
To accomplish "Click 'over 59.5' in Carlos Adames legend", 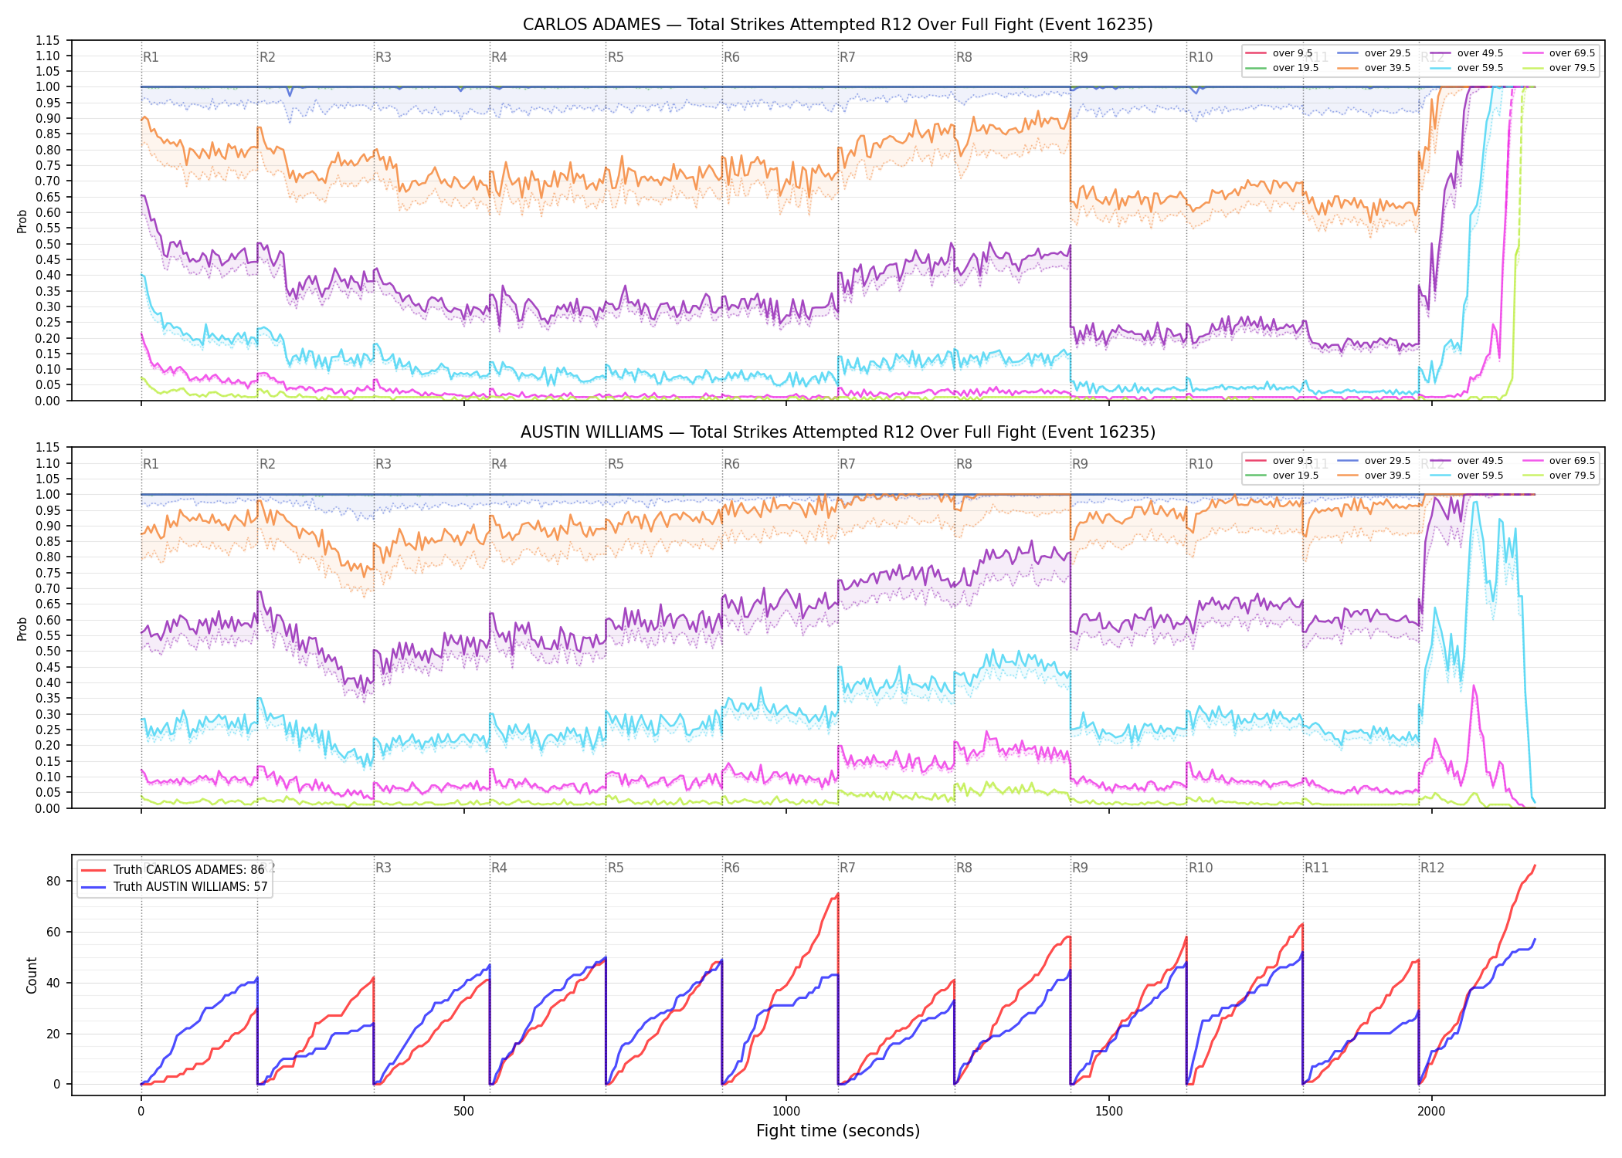I will 1480,68.
